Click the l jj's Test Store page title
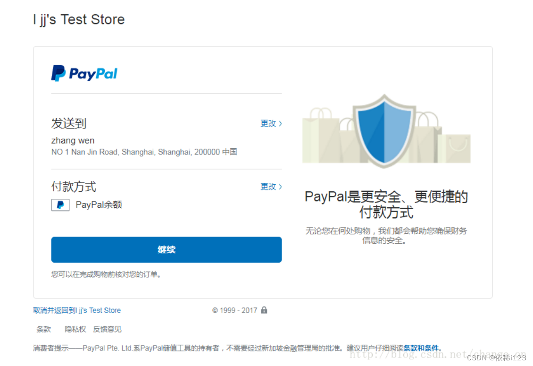533x366 pixels. coord(79,19)
